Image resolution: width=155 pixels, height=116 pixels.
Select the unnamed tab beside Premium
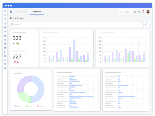pyautogui.click(x=22, y=12)
